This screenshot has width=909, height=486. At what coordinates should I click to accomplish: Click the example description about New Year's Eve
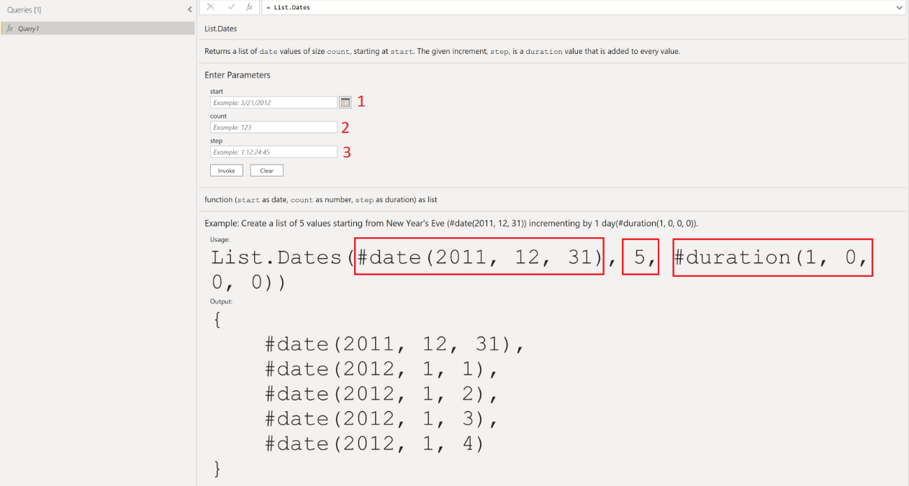point(451,224)
